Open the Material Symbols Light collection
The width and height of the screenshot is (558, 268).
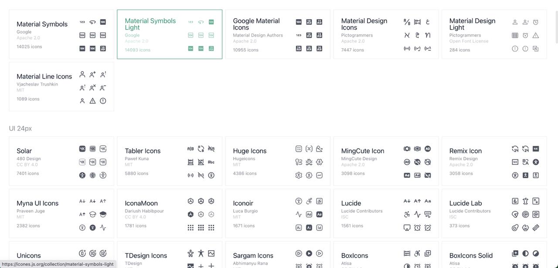tap(170, 34)
